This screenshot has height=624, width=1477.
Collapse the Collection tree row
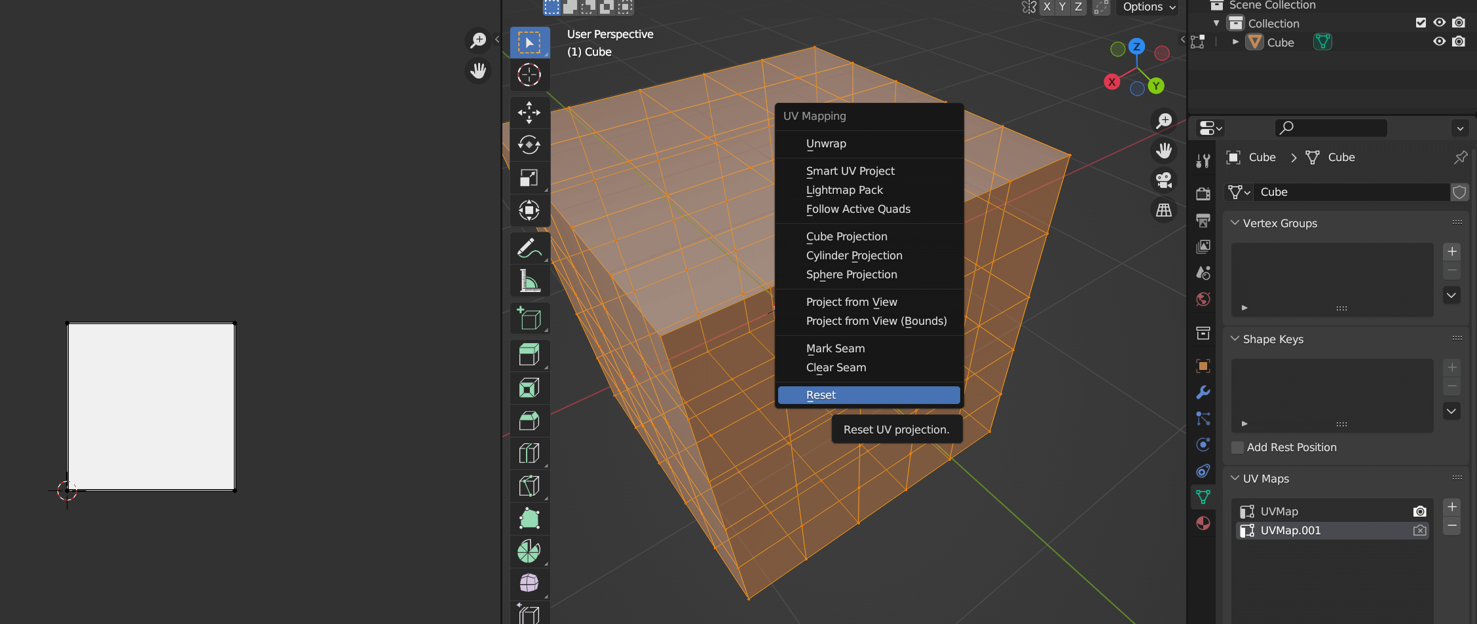point(1216,23)
